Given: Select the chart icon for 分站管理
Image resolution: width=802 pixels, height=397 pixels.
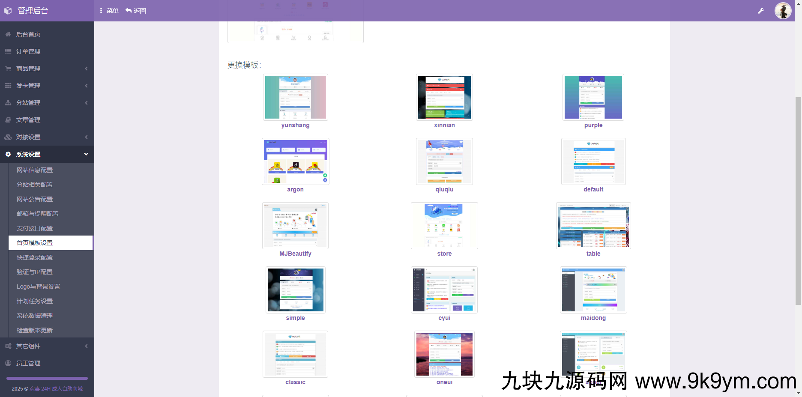Looking at the screenshot, I should click(8, 102).
